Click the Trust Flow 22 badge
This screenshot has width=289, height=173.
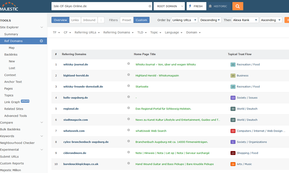(233, 65)
